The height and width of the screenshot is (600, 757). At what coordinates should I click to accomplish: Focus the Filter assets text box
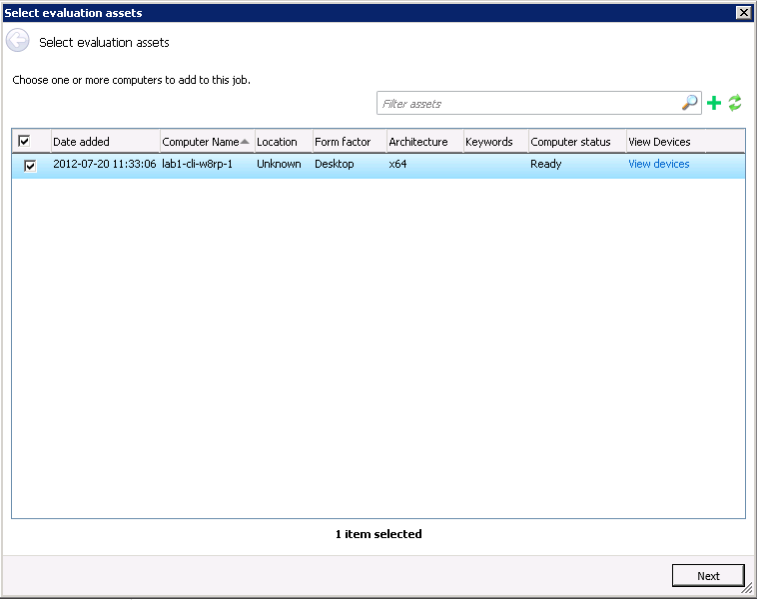527,104
